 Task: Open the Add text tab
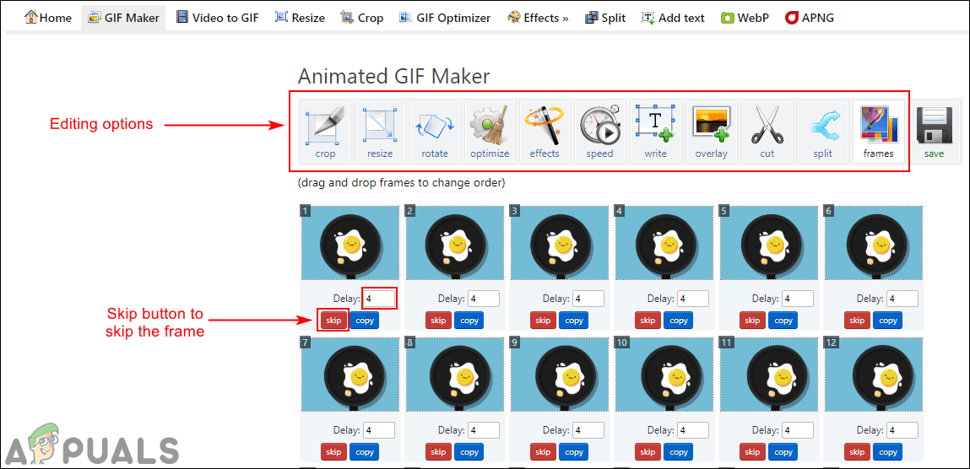click(x=673, y=18)
